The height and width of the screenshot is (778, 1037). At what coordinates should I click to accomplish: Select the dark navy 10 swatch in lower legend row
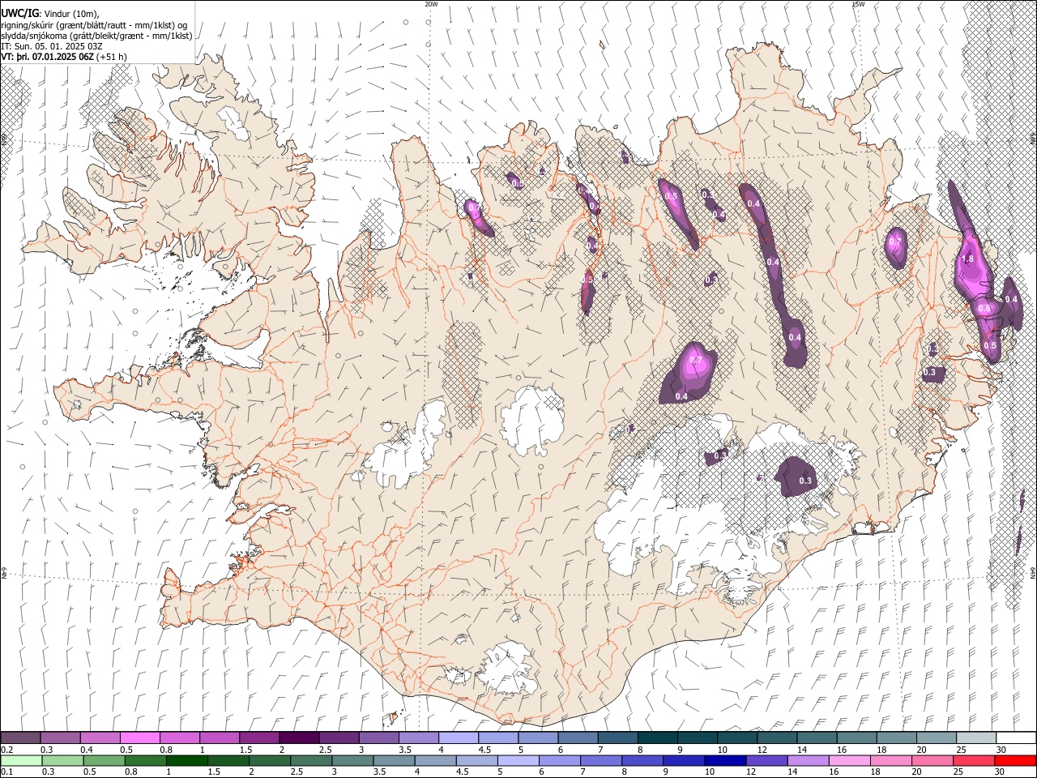click(x=725, y=761)
